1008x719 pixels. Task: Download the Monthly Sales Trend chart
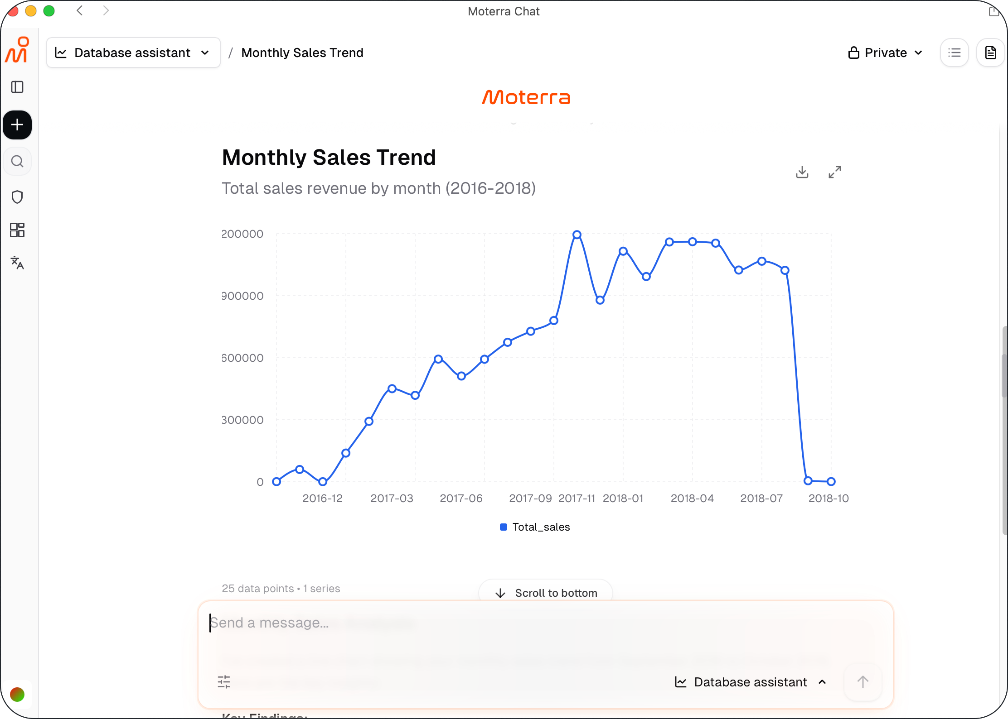coord(802,172)
